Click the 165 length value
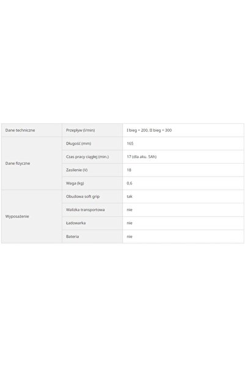The image size is (245, 367). (130, 144)
